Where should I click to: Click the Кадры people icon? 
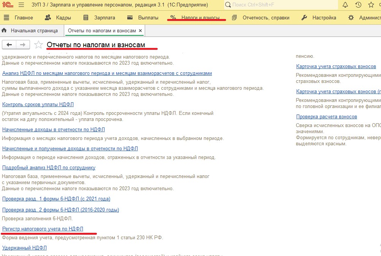pyautogui.click(x=48, y=17)
